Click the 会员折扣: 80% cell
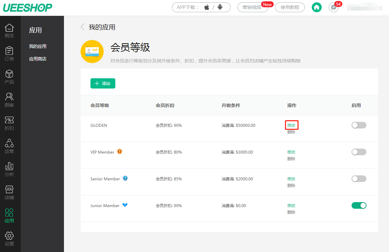Viewport: 389px width, 252px height. click(x=169, y=152)
